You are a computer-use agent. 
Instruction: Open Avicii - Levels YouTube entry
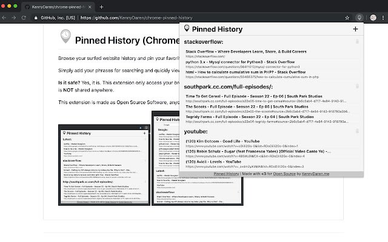[x=213, y=162]
